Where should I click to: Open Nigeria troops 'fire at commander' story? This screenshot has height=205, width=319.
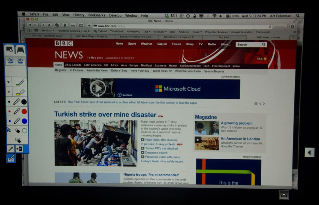point(151,175)
